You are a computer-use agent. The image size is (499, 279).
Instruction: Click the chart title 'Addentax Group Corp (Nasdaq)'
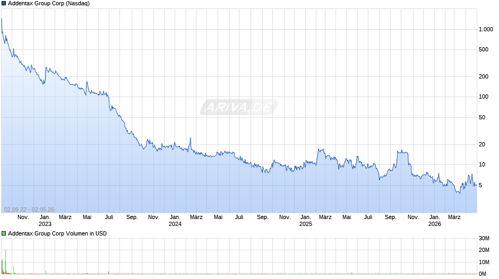coord(49,4)
